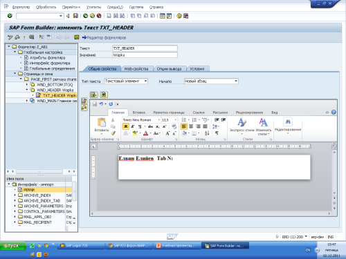The image size is (346, 259).
Task: Collapse the WND_HEADER tree node
Action: pos(27,90)
